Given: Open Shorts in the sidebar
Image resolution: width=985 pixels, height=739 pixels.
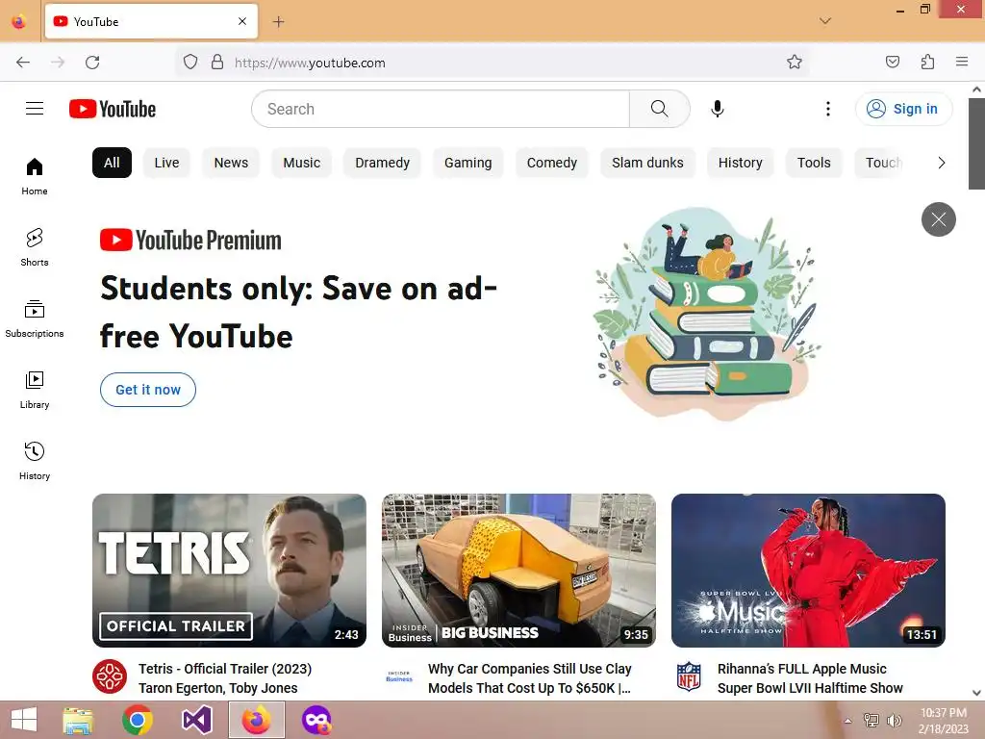Looking at the screenshot, I should coord(35,247).
